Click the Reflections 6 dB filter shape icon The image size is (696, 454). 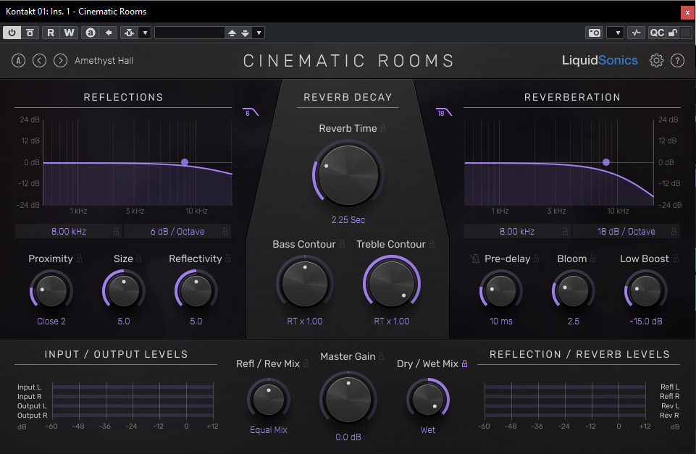coord(251,112)
